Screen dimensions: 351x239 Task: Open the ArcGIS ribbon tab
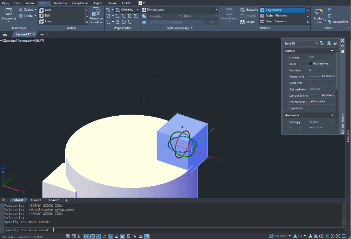pos(126,3)
